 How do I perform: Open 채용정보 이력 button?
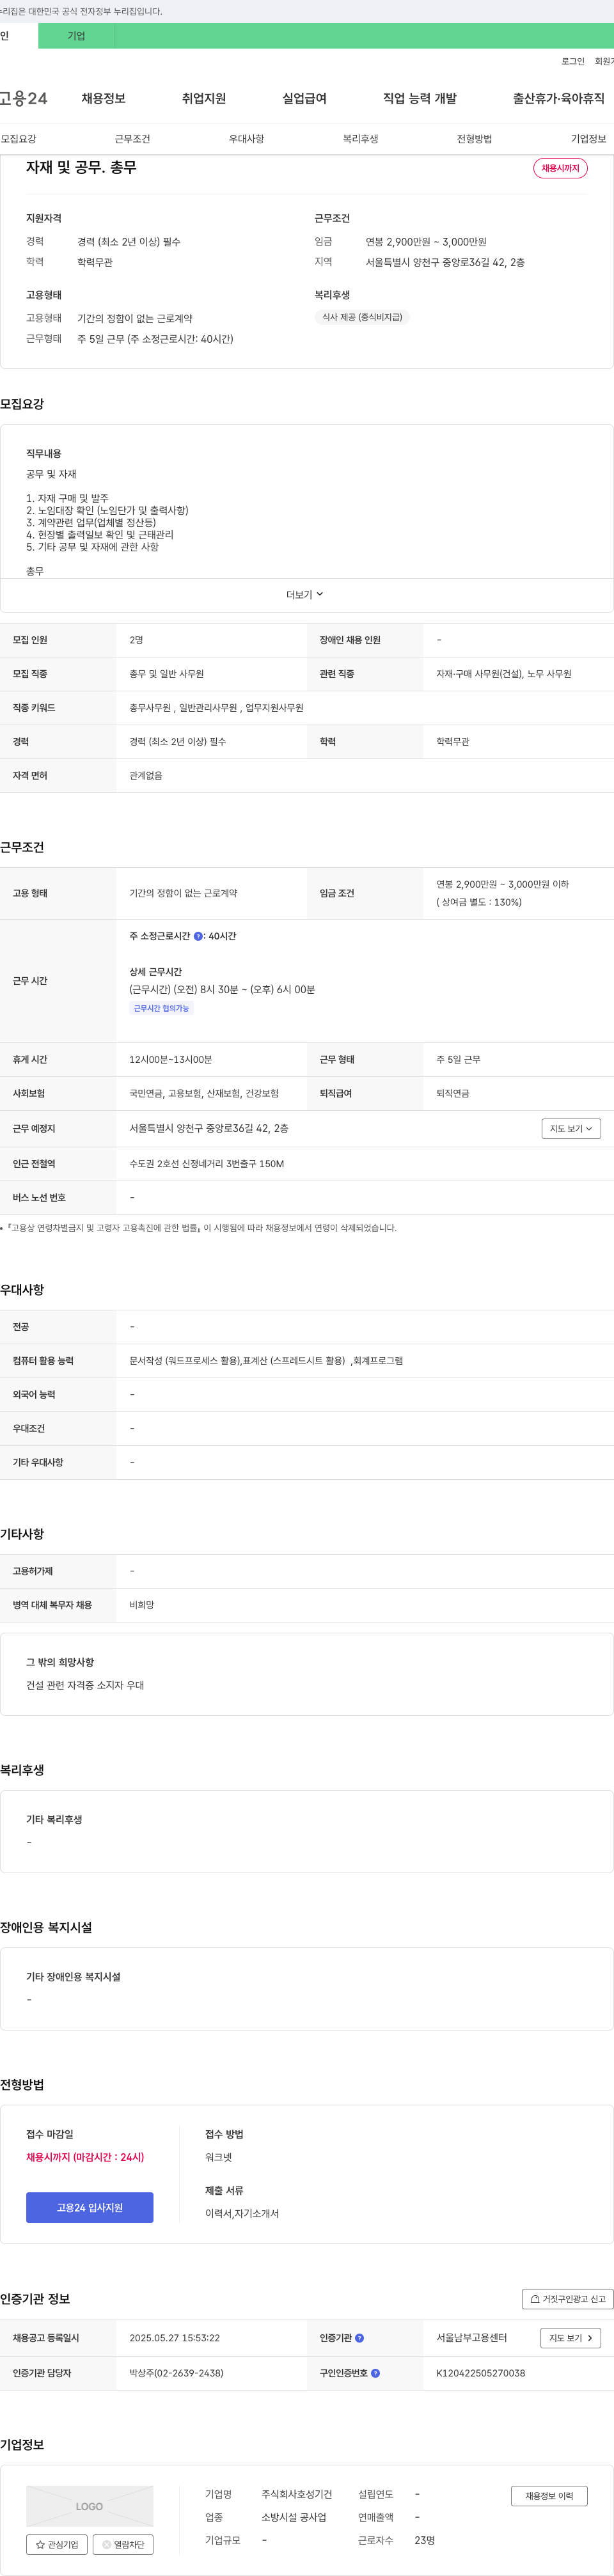549,2496
